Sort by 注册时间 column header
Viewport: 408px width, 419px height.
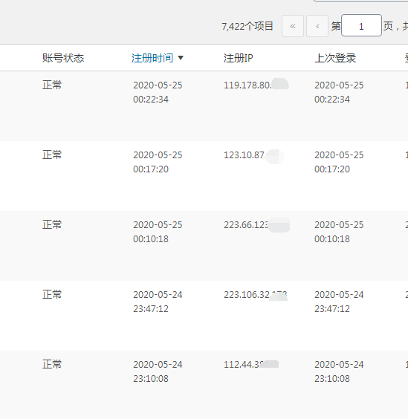tap(152, 58)
